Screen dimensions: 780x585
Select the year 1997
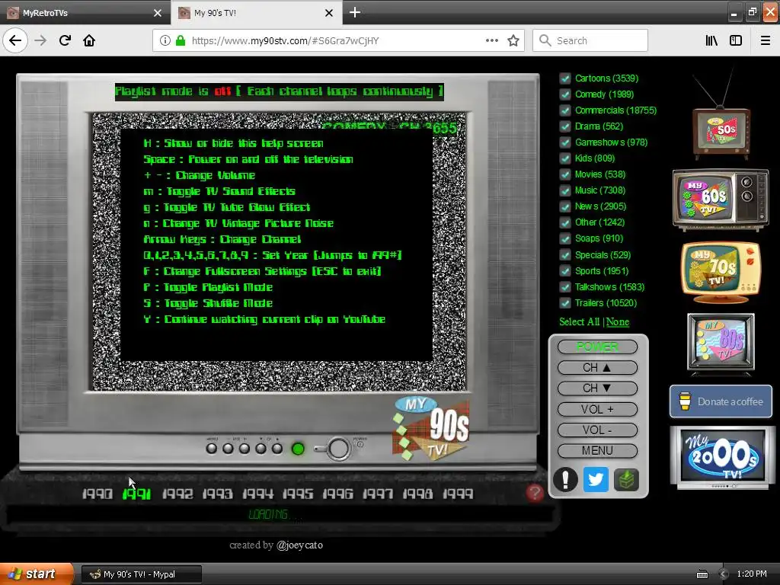coord(378,494)
